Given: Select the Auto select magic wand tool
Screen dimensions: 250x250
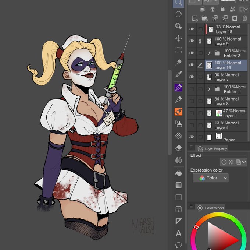Looking at the screenshot, I should pos(178,62).
